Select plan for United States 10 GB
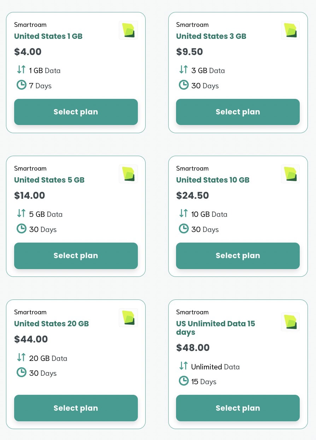The image size is (316, 440). 238,255
